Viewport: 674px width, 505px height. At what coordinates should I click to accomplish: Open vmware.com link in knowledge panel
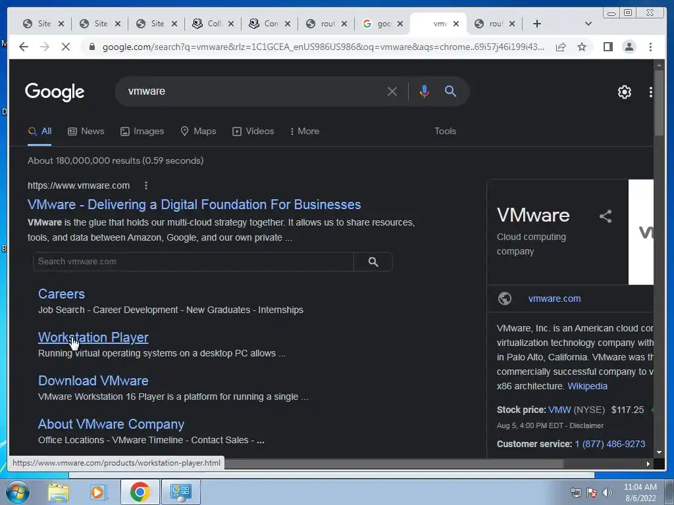pyautogui.click(x=554, y=299)
